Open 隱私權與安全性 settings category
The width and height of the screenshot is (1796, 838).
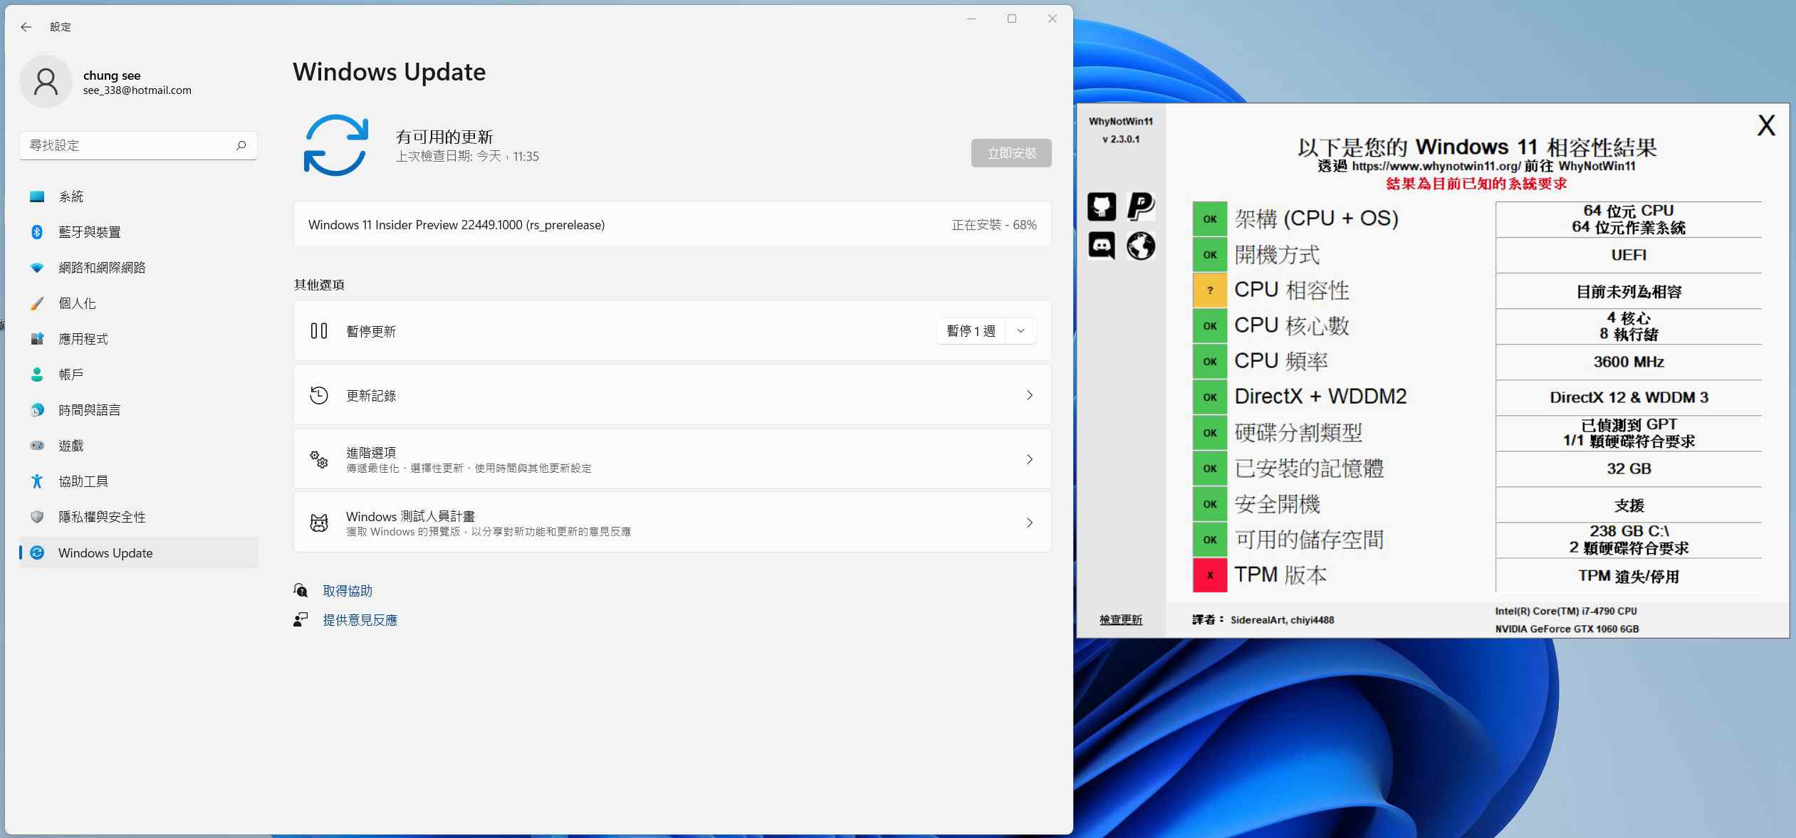[x=138, y=517]
